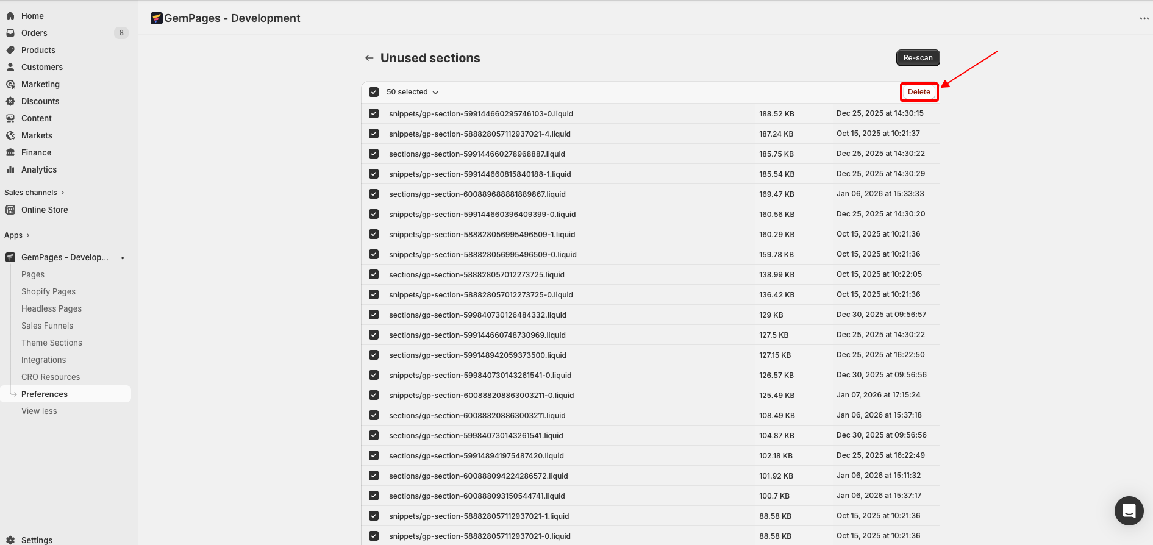Go back with the left arrow
Viewport: 1153px width, 545px height.
point(369,58)
